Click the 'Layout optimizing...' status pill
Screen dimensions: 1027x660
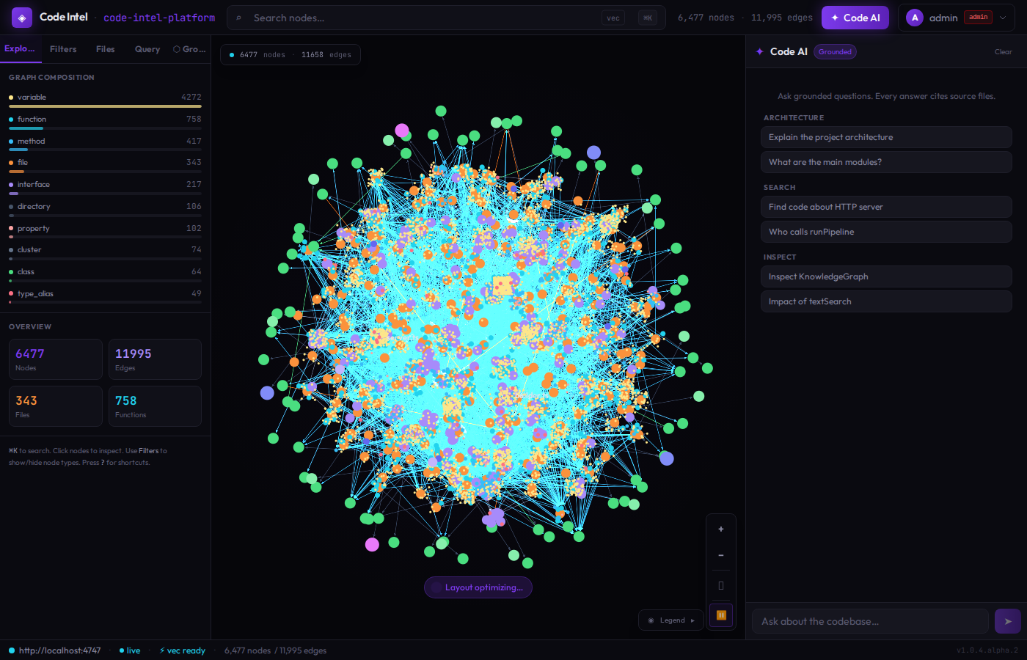pyautogui.click(x=478, y=587)
